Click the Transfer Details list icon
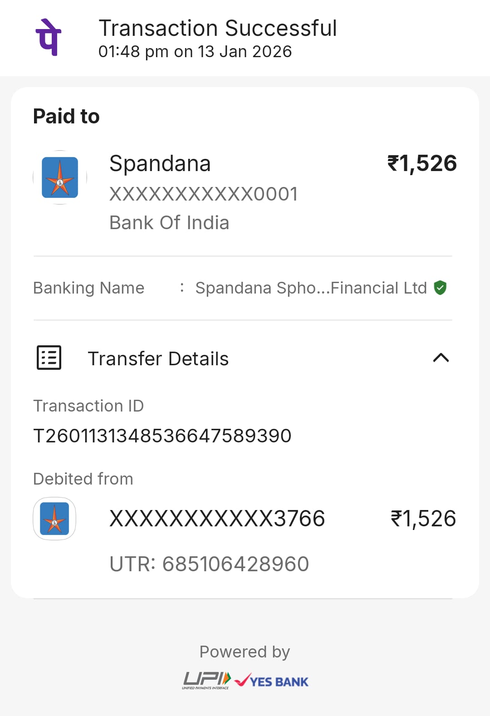Screen dimensions: 490x716 (x=49, y=358)
